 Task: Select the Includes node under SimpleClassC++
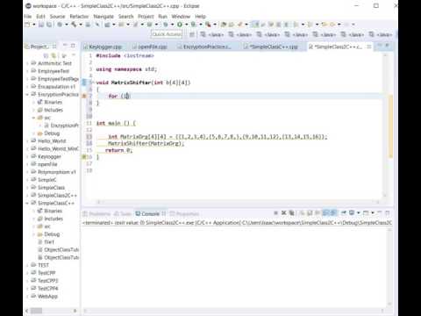[54, 219]
